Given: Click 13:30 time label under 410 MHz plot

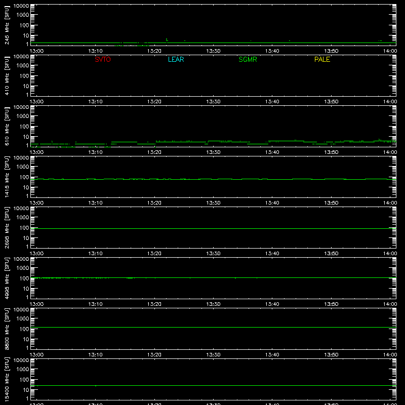Looking at the screenshot, I should coord(213,102).
